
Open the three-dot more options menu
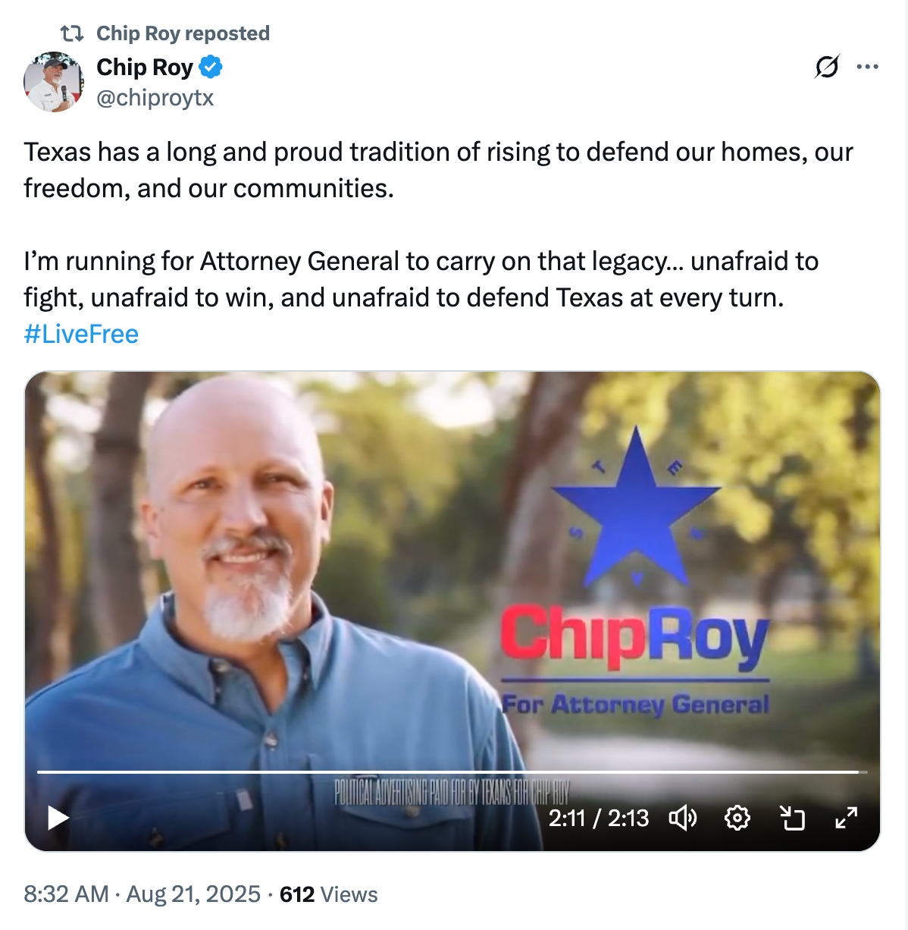tap(867, 67)
